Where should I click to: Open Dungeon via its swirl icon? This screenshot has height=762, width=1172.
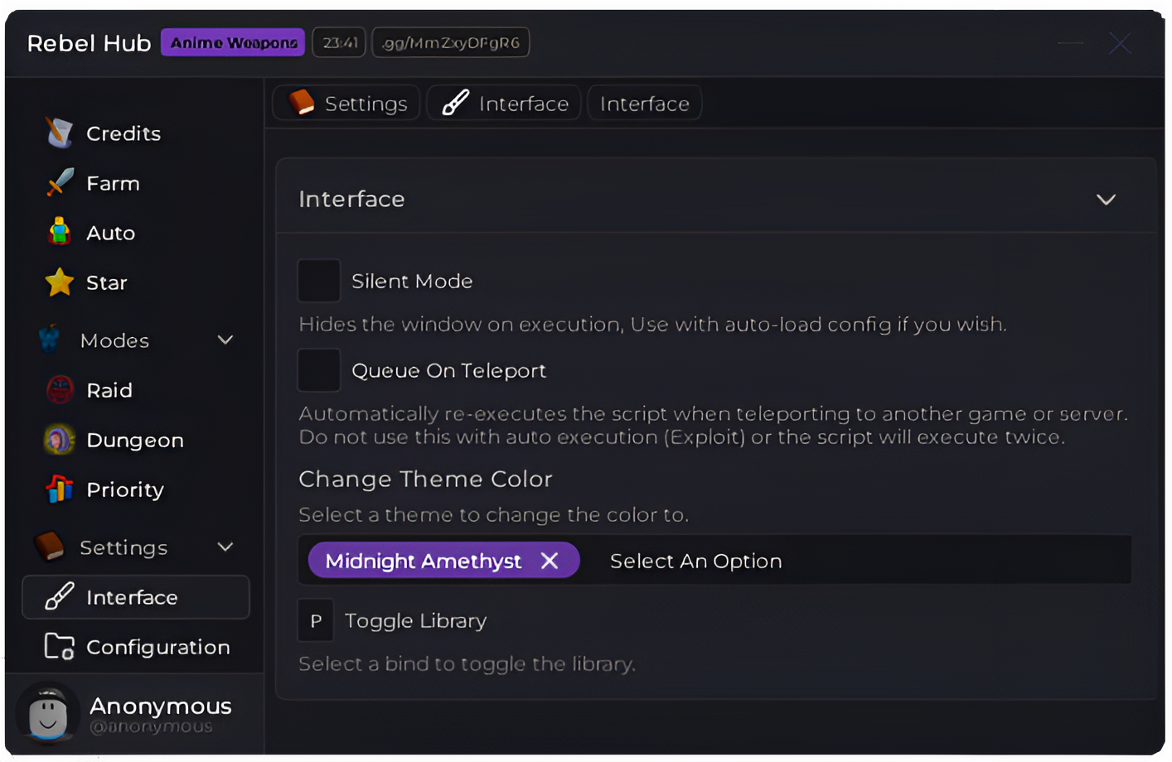pyautogui.click(x=58, y=439)
